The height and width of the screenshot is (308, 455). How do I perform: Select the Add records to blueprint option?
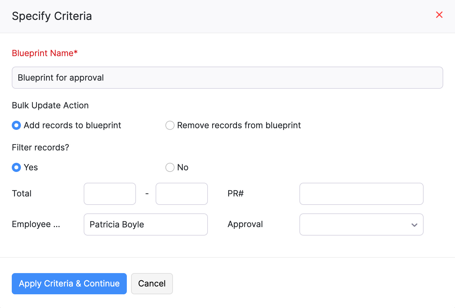pyautogui.click(x=16, y=125)
